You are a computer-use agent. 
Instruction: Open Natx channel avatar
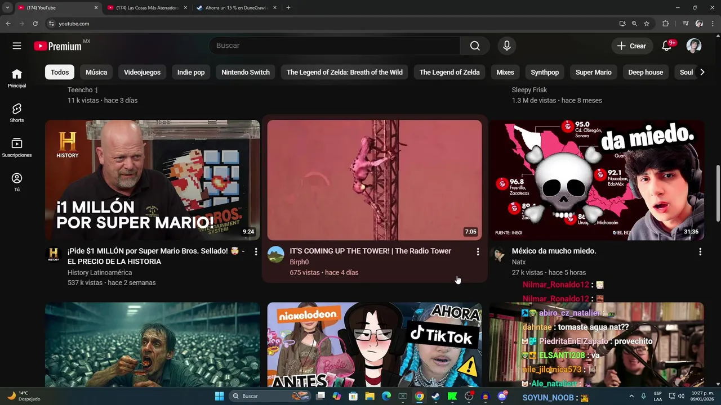tap(498, 254)
